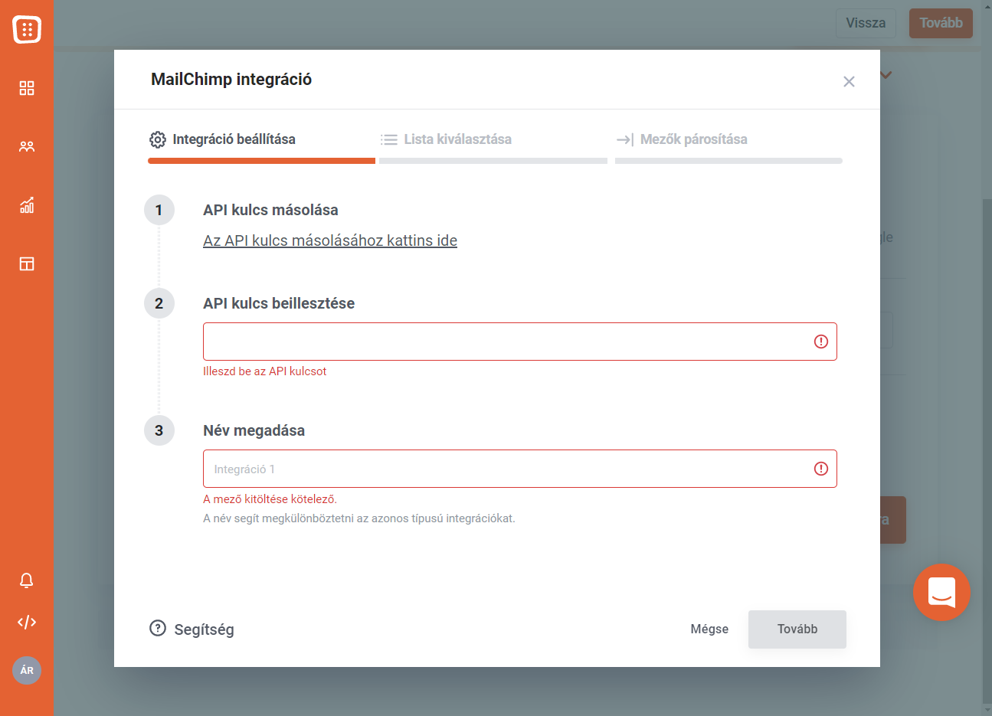Screen dimensions: 992x716
Task: Click step 3 number circle
Action: (x=159, y=430)
